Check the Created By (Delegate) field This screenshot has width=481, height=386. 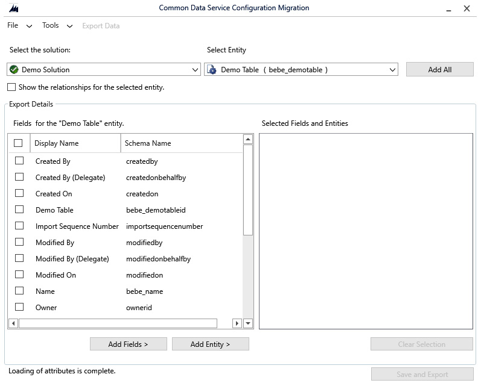click(x=19, y=177)
